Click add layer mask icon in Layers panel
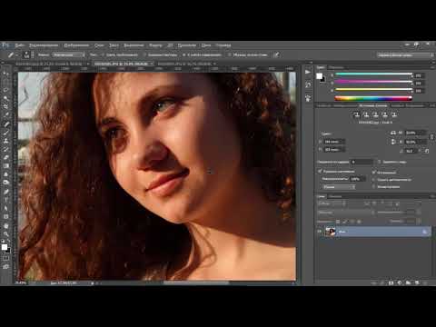 [391, 282]
